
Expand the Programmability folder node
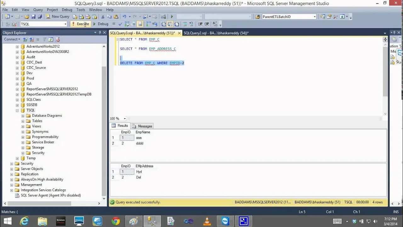(23, 137)
